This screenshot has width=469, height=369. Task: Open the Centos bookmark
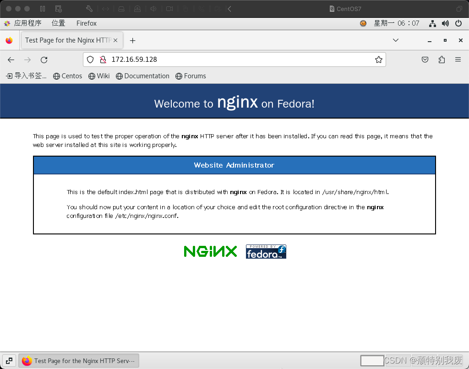tap(68, 76)
